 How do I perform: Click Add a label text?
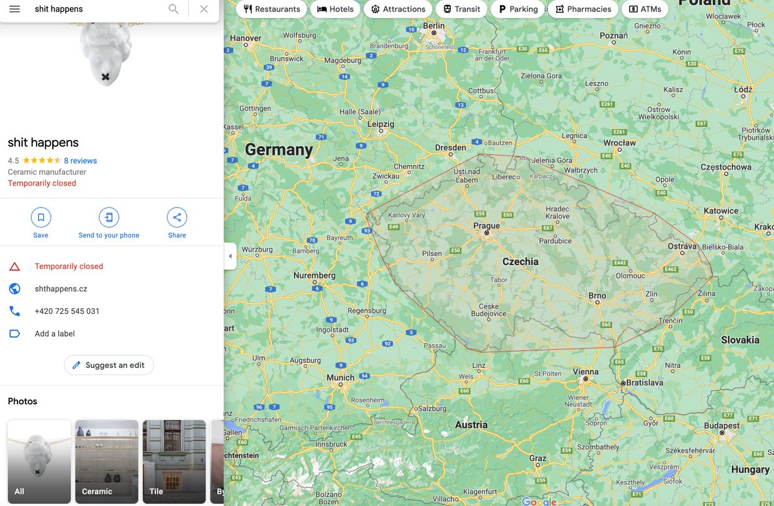(55, 334)
